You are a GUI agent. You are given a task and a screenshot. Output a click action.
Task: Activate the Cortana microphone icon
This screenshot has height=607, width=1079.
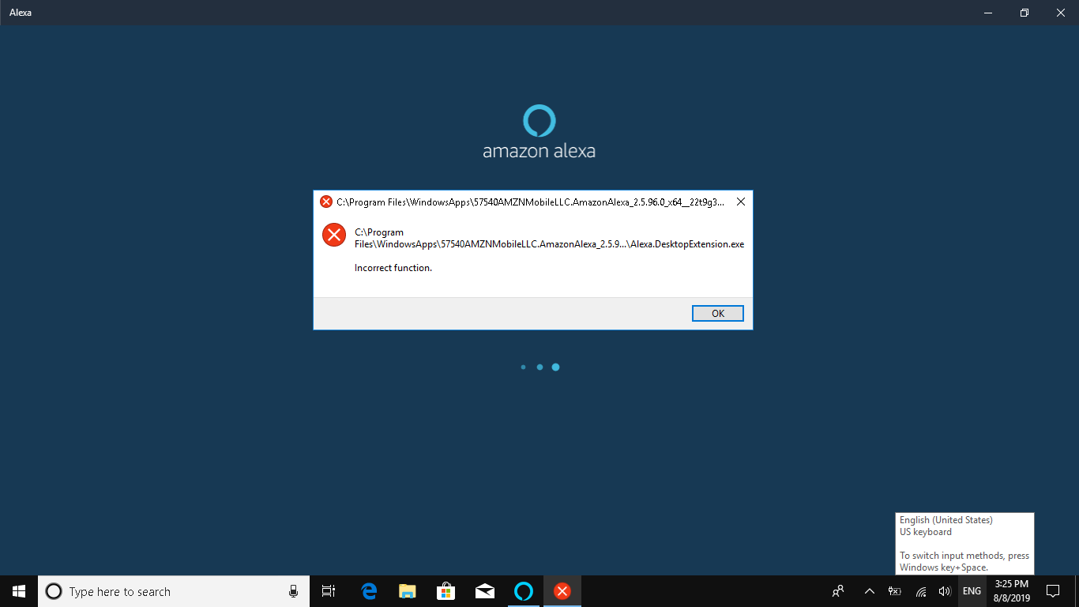coord(293,591)
